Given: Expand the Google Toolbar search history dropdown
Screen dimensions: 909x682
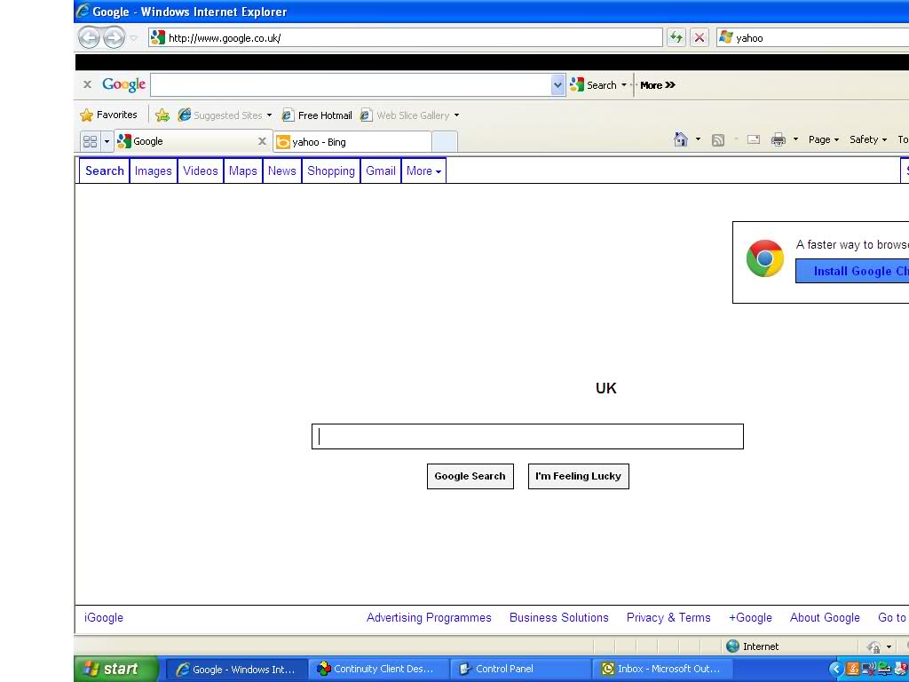Looking at the screenshot, I should (557, 84).
